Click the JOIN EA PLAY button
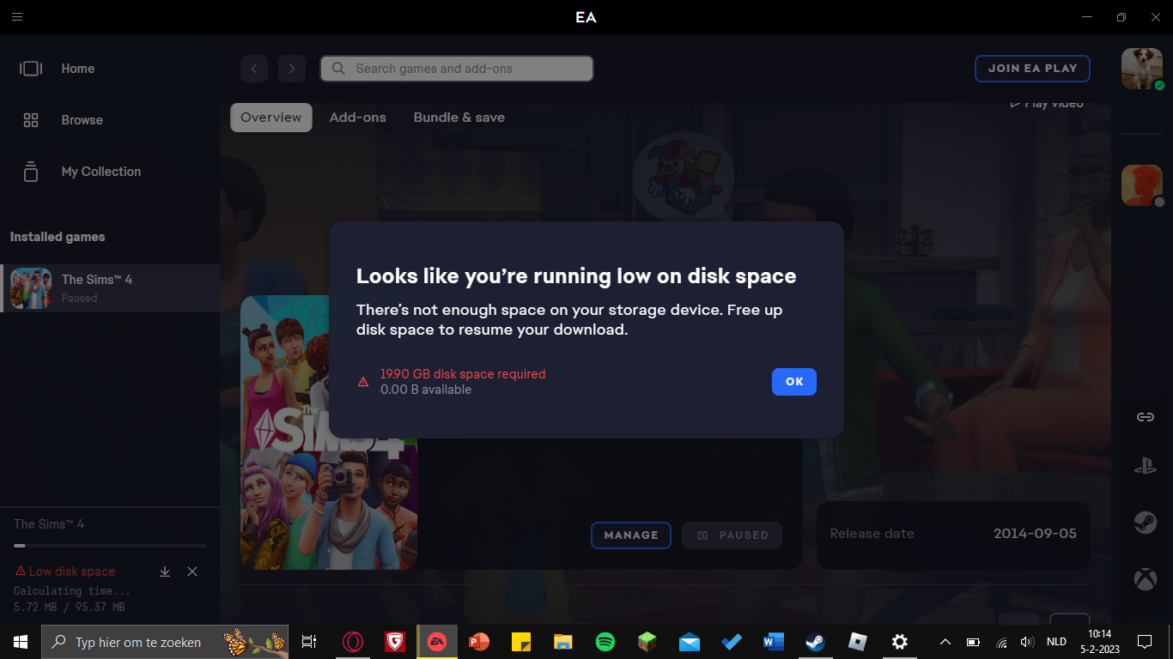The width and height of the screenshot is (1173, 659). (1032, 69)
